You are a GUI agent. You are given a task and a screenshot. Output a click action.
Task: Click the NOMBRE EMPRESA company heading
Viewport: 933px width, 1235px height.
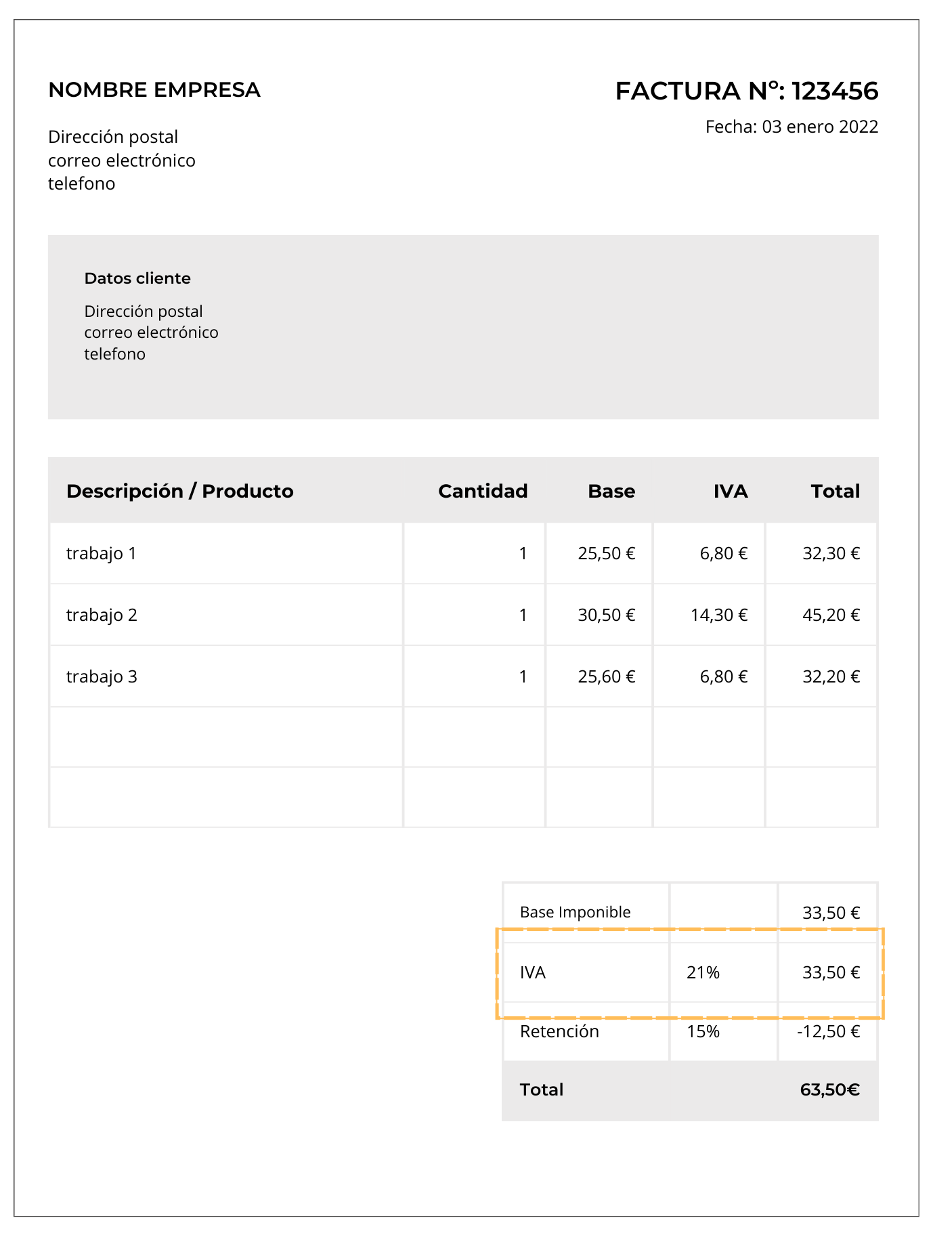click(x=154, y=90)
